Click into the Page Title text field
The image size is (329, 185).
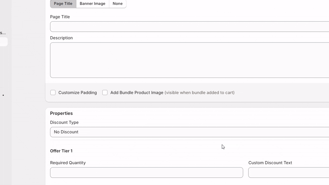[189, 27]
